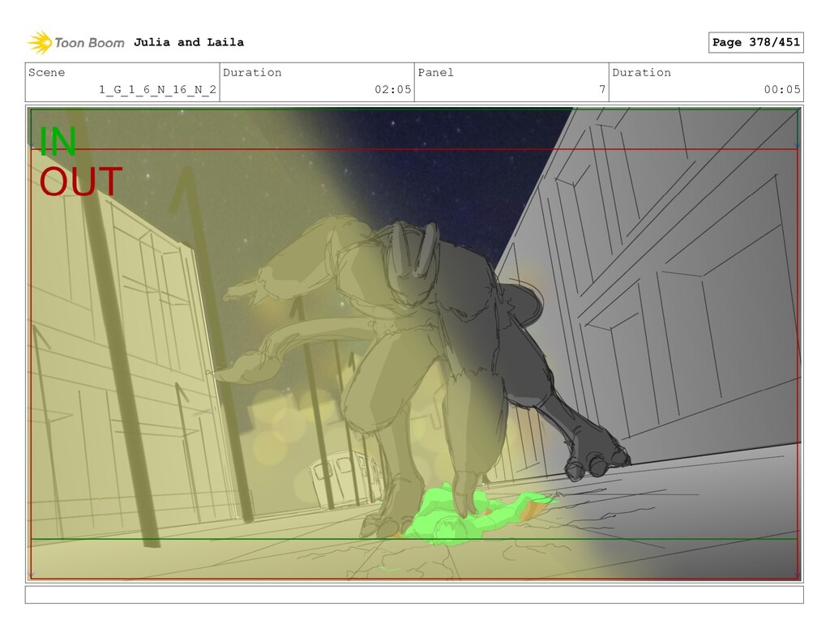Click the 'Panel' header label
Screen dimensions: 830x641
tap(435, 72)
